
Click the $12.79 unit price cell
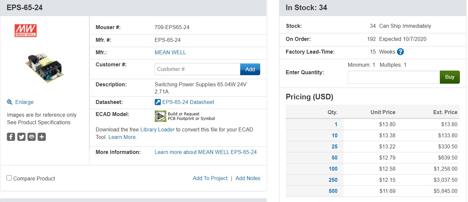[387, 158]
